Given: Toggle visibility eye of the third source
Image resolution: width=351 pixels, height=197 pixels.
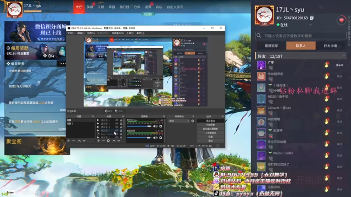Looking at the screenshot, I should coord(117,127).
